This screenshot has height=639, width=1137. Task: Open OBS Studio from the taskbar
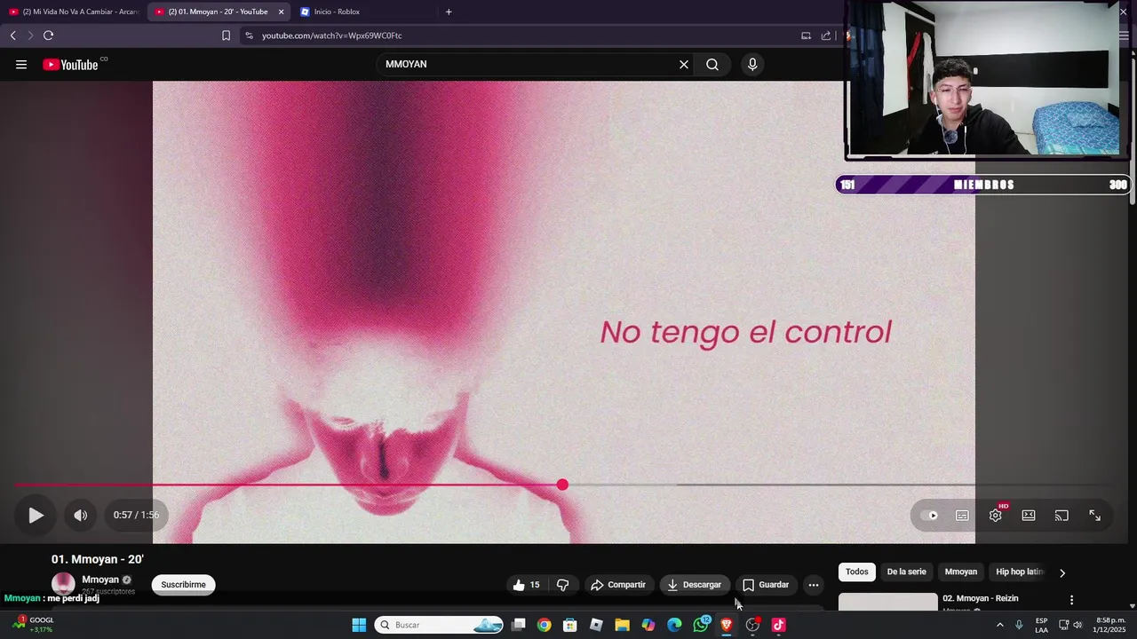pos(753,625)
